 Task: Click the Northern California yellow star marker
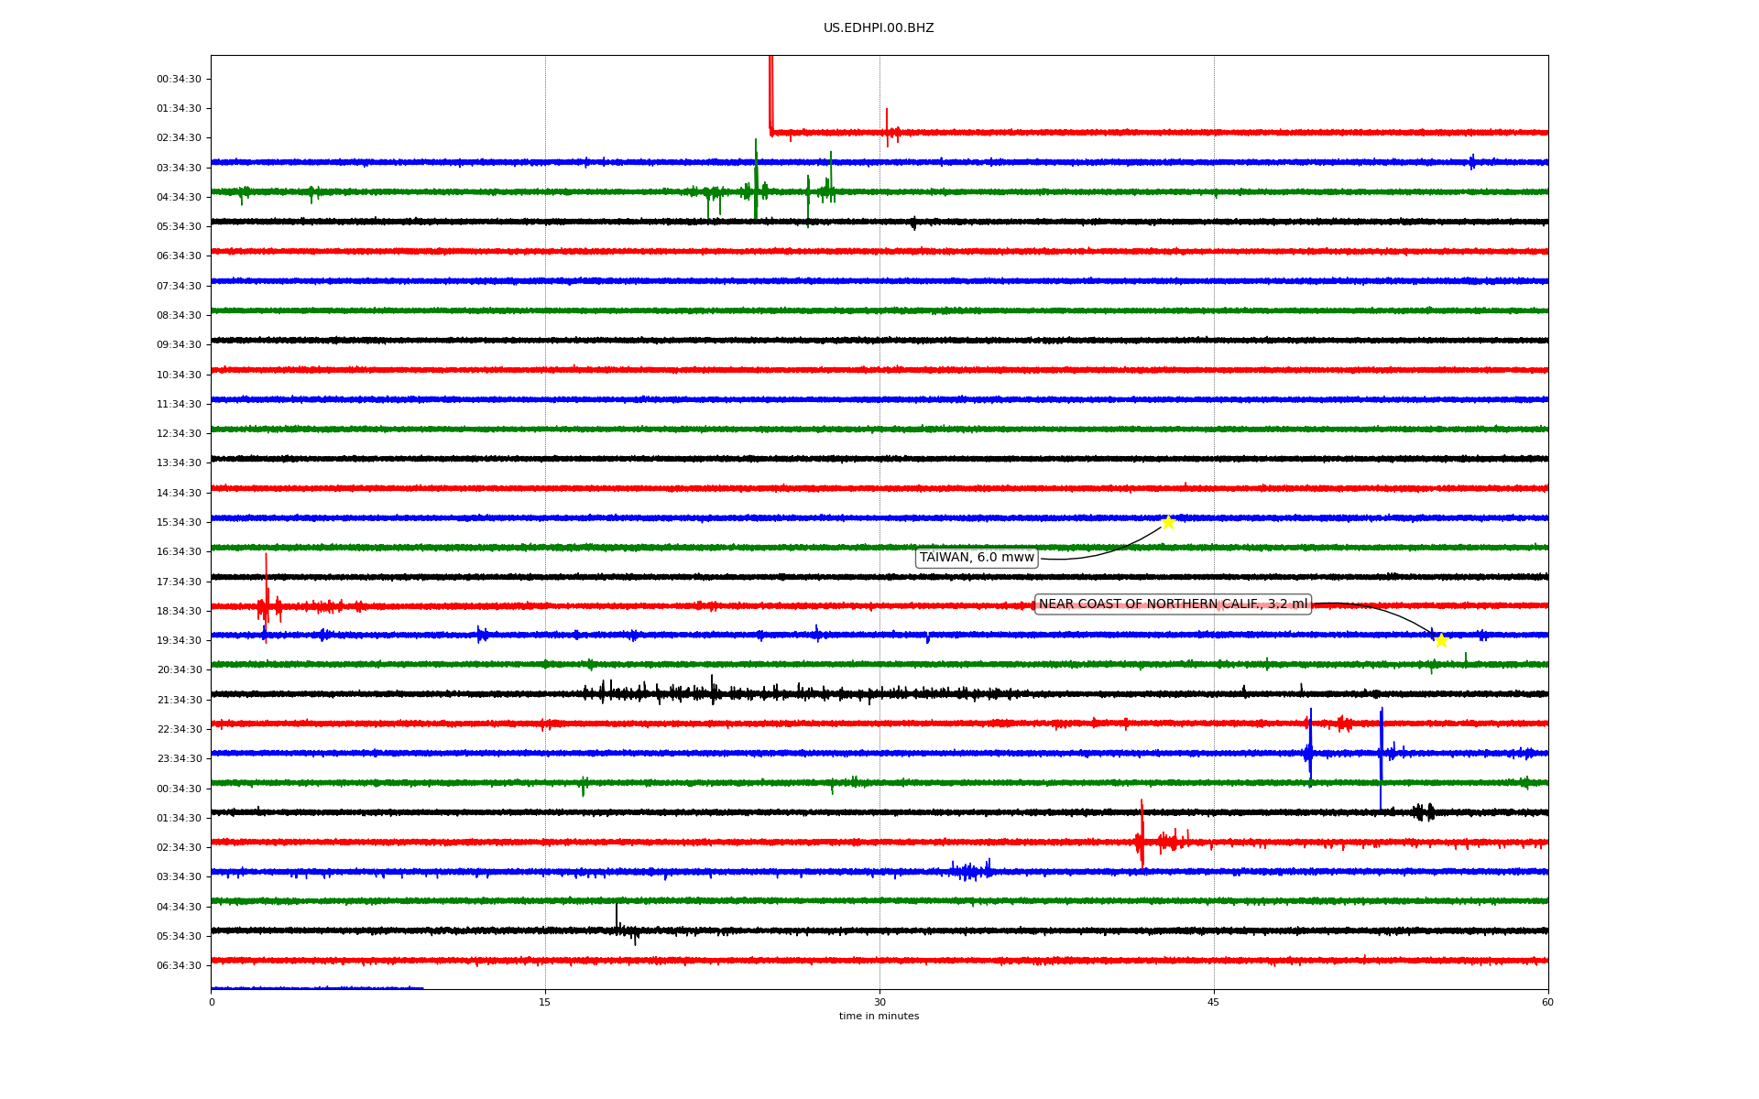coord(1441,640)
